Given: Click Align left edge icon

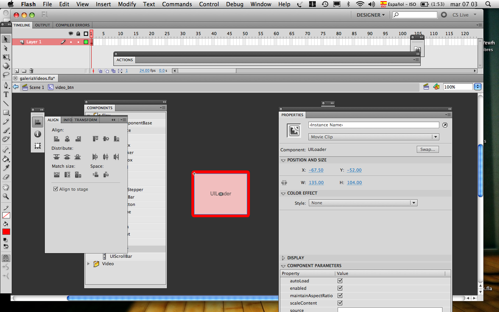Looking at the screenshot, I should (57, 138).
